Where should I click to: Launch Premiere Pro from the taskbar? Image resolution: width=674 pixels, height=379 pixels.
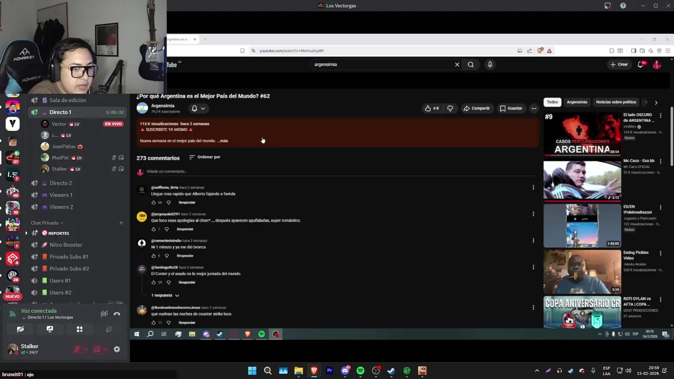(x=330, y=371)
